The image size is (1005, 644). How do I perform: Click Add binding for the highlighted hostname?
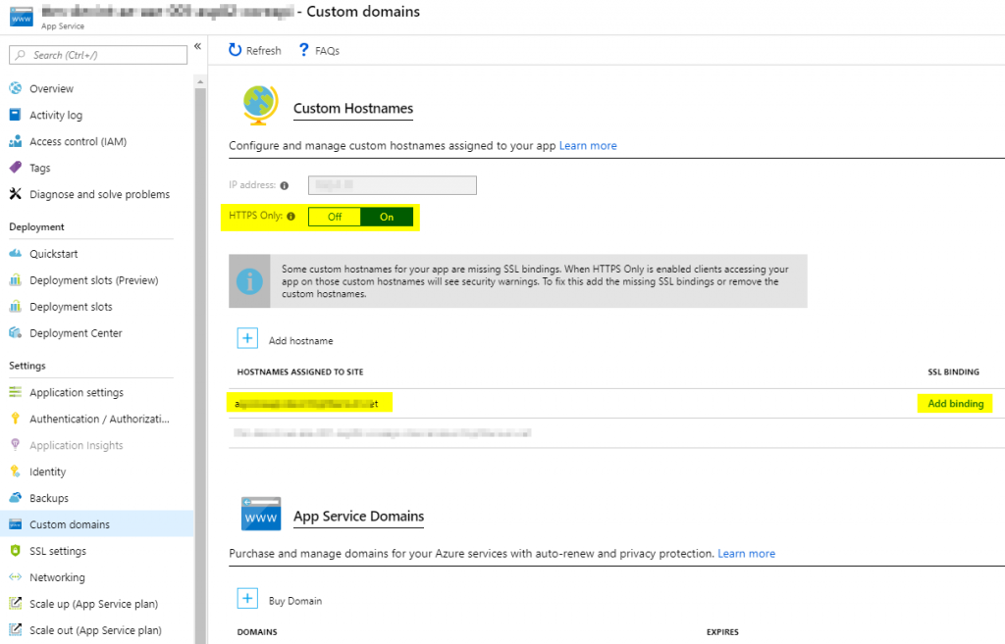point(954,403)
